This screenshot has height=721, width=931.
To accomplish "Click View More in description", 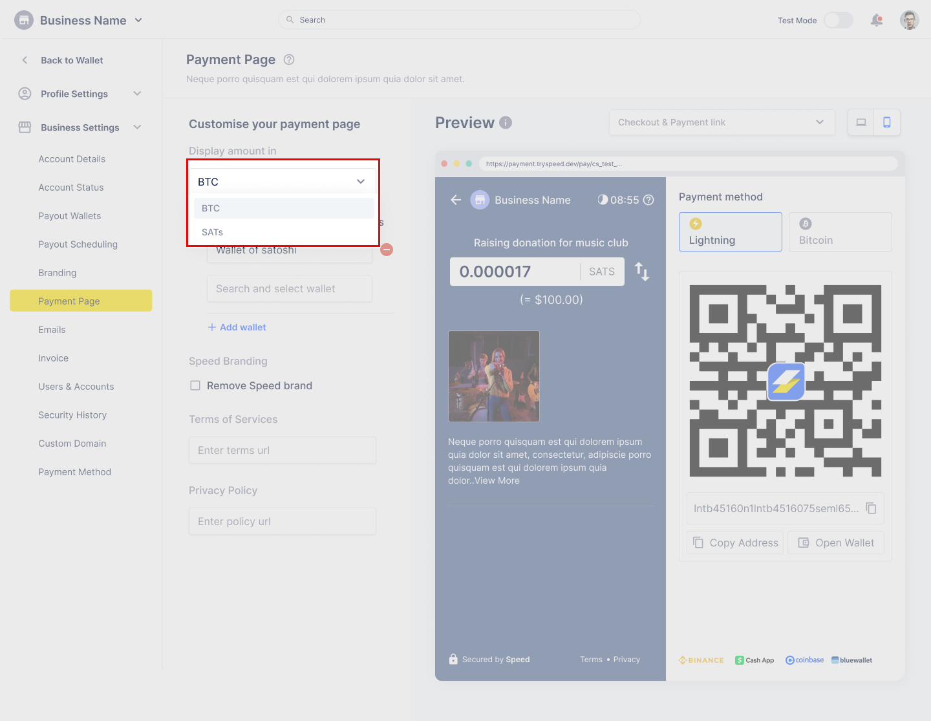I will pos(497,480).
